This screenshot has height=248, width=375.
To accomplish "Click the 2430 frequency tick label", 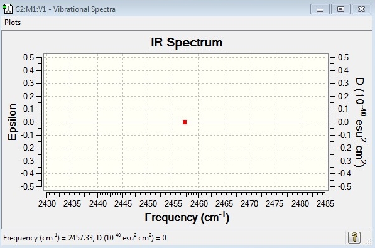I will coord(47,204).
